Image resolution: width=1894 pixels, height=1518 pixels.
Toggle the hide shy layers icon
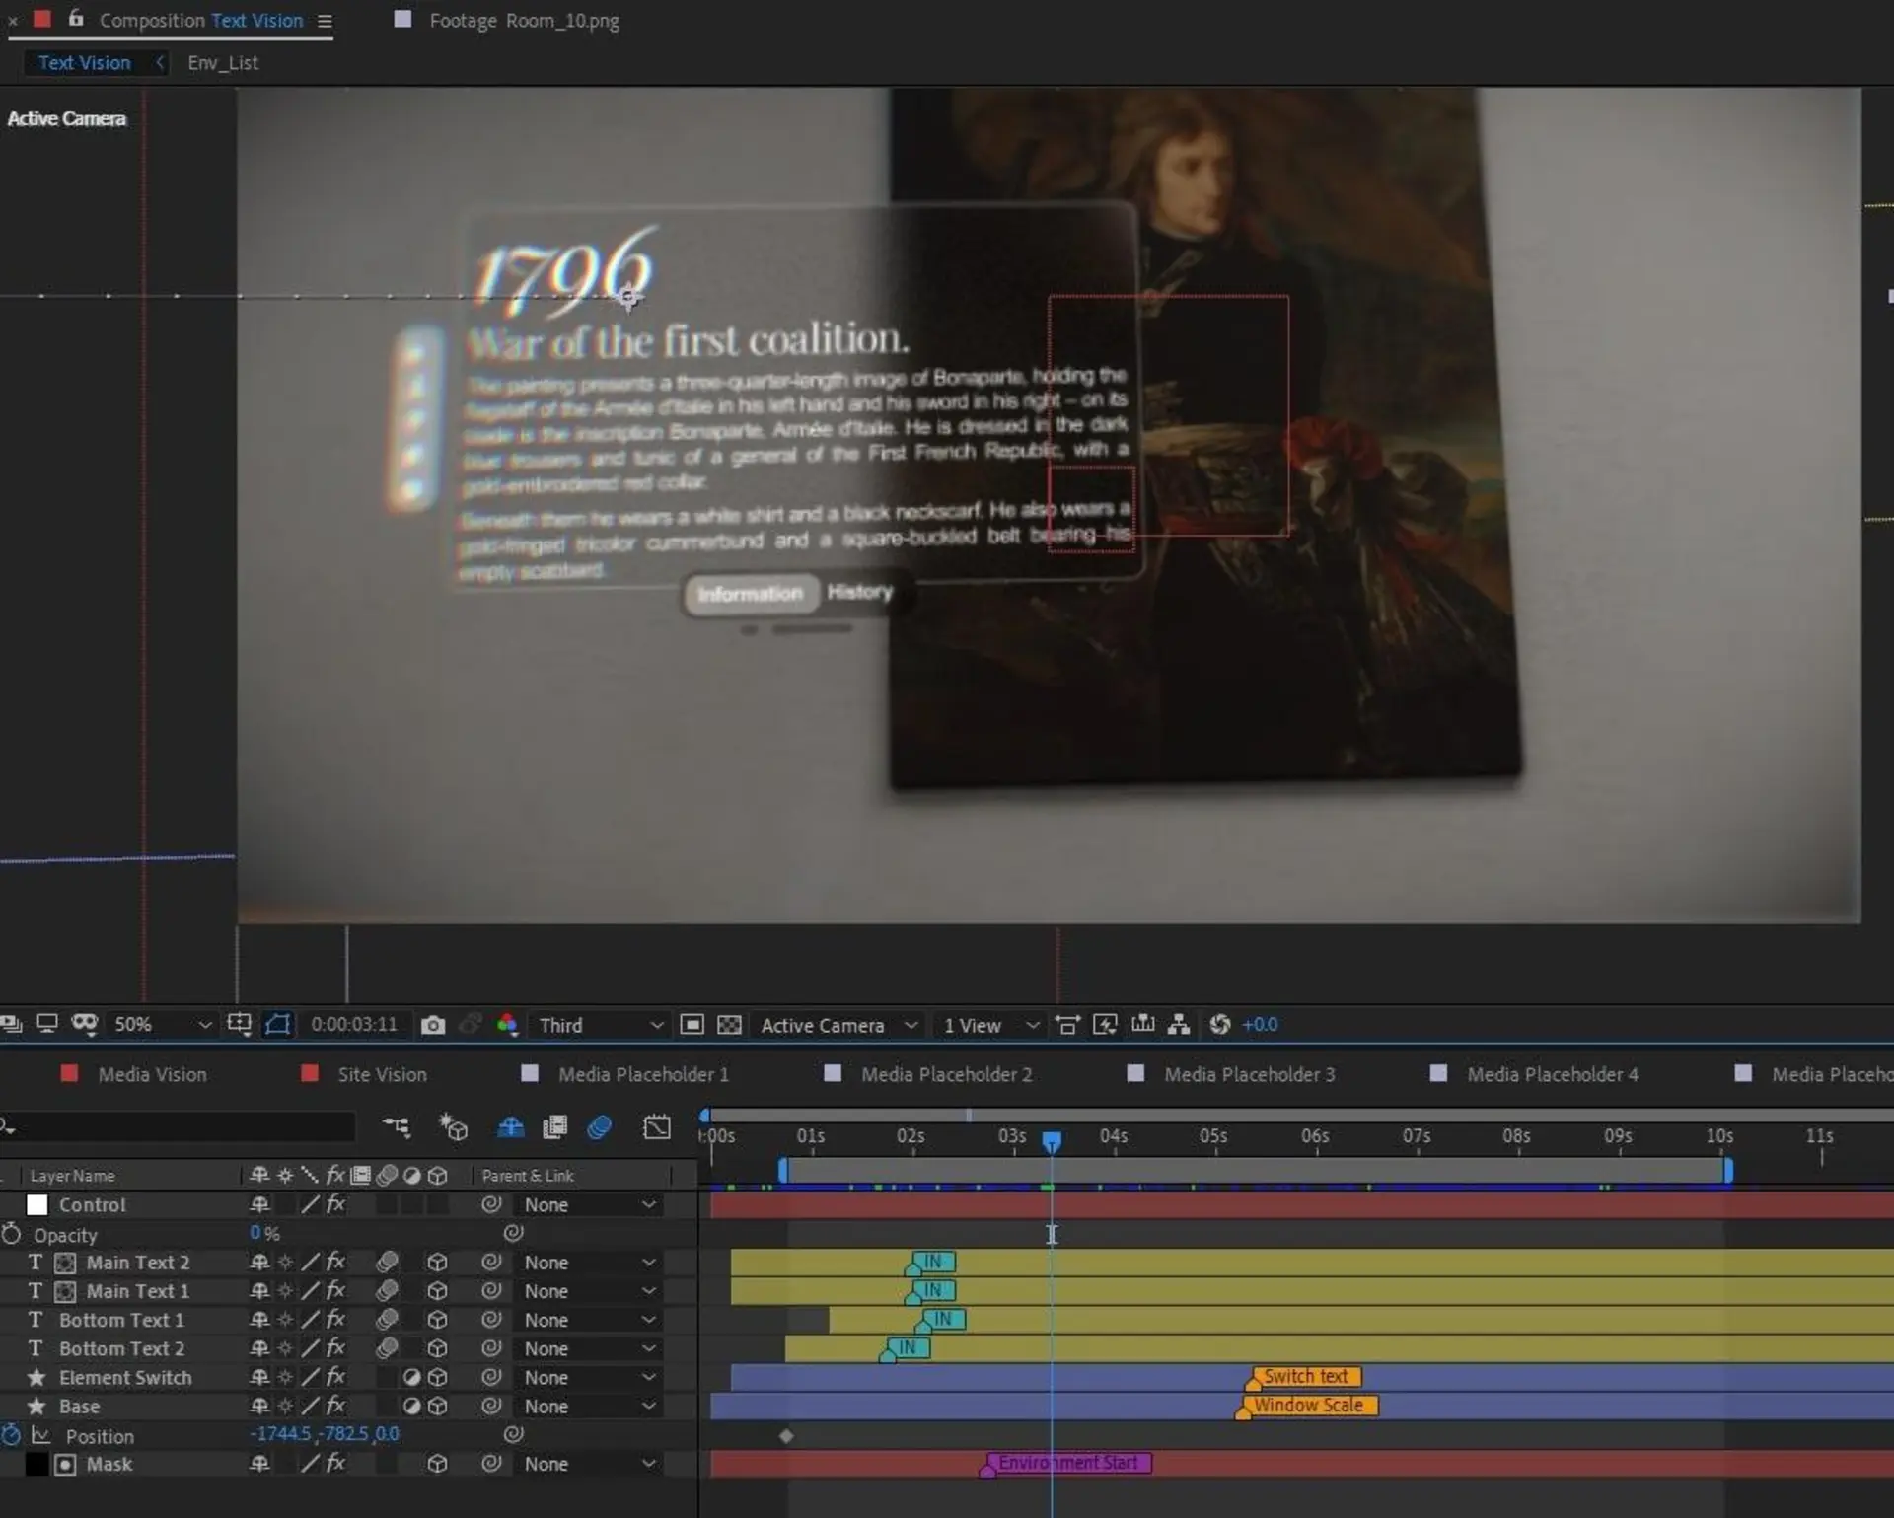click(510, 1126)
